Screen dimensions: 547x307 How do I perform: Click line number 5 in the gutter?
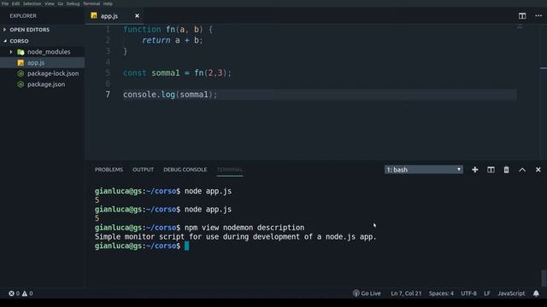click(x=108, y=72)
